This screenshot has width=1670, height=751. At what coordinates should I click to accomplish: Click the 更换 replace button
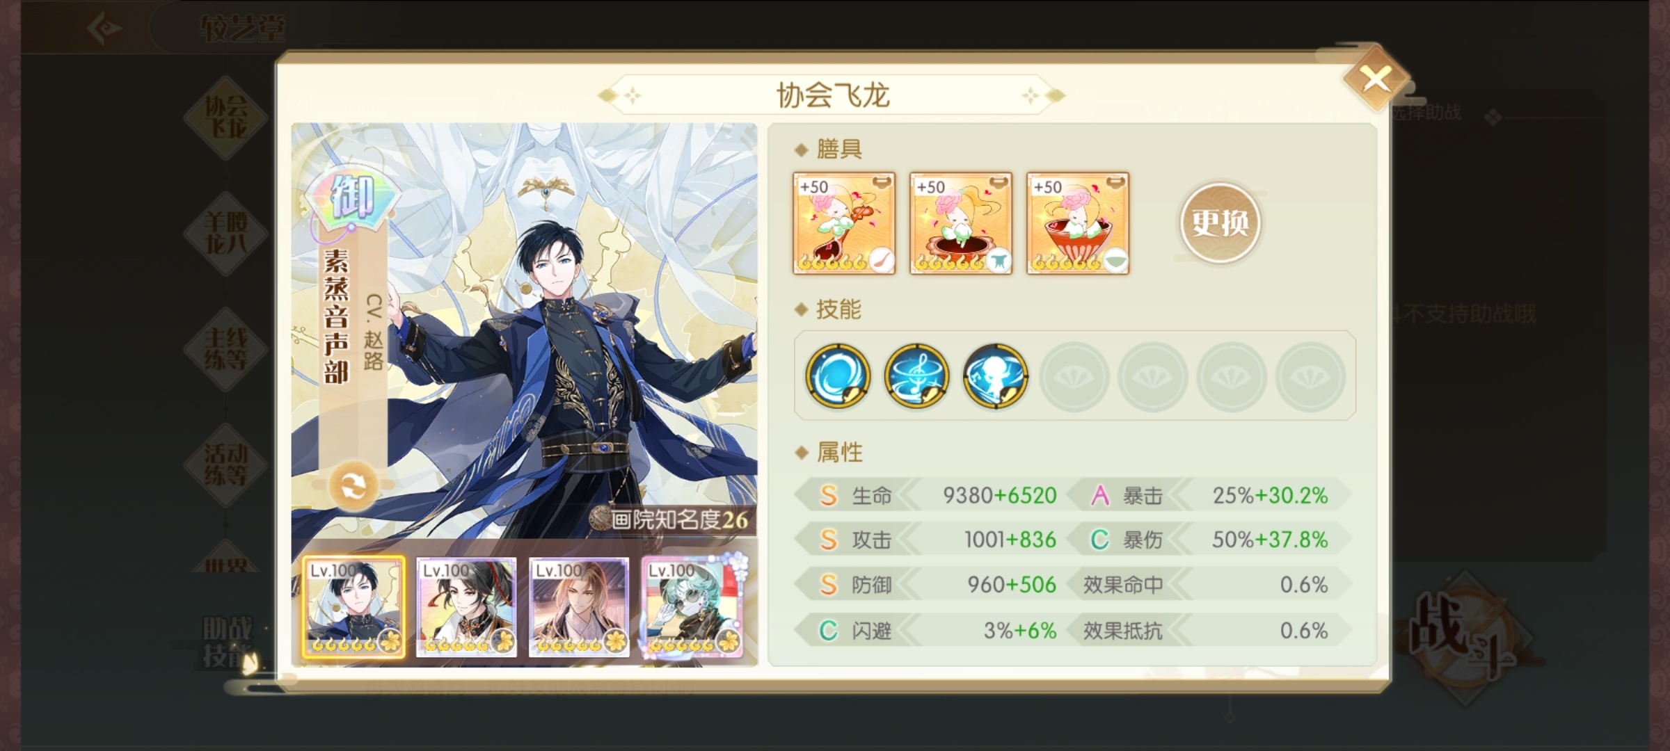1220,223
